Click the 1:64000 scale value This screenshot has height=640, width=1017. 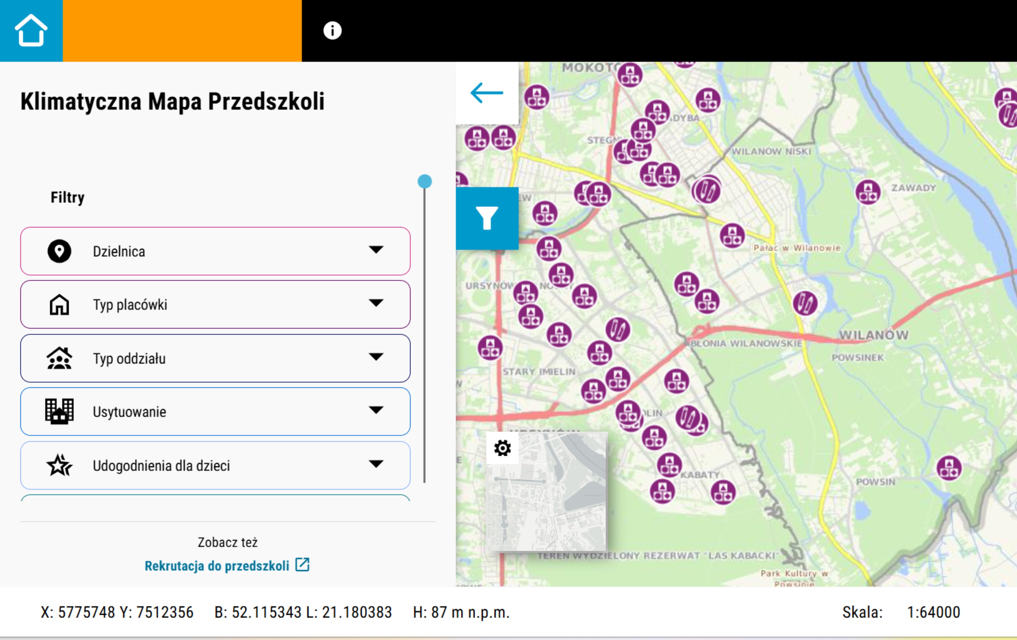(933, 612)
